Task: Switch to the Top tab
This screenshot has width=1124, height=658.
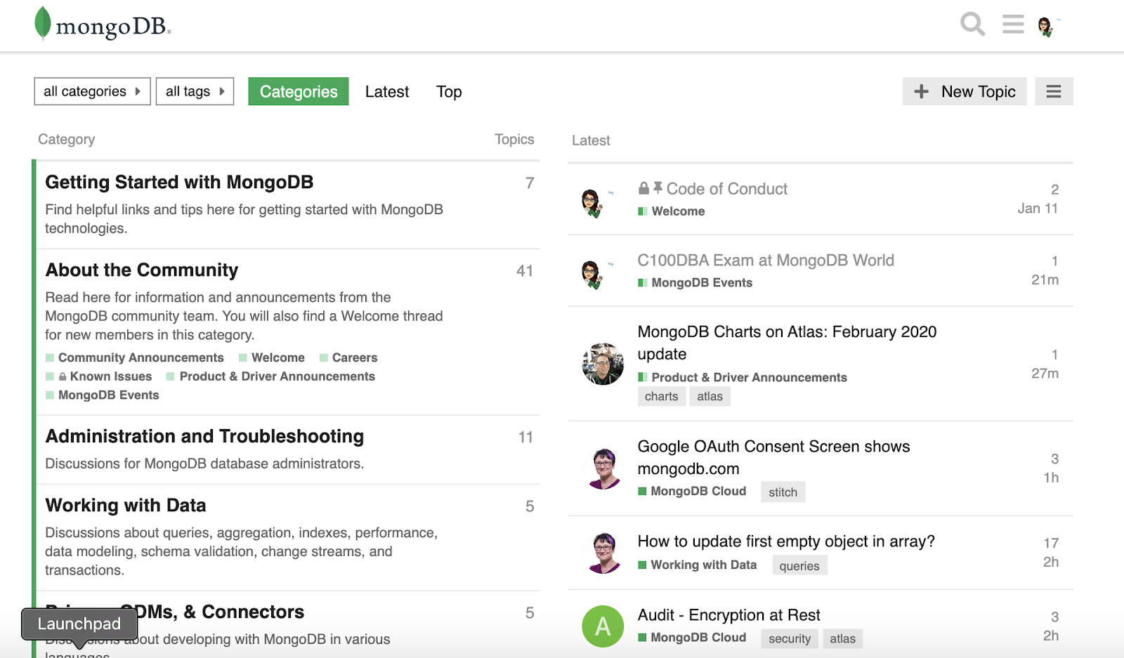Action: (x=449, y=91)
